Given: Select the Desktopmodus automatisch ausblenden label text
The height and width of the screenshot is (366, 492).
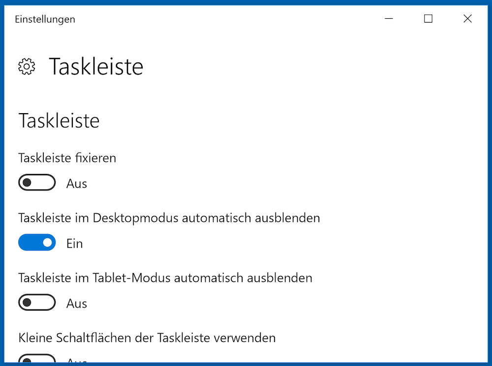Looking at the screenshot, I should 169,218.
